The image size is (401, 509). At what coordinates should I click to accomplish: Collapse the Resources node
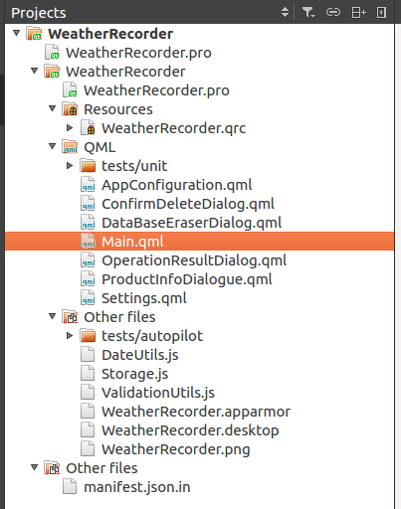(52, 108)
